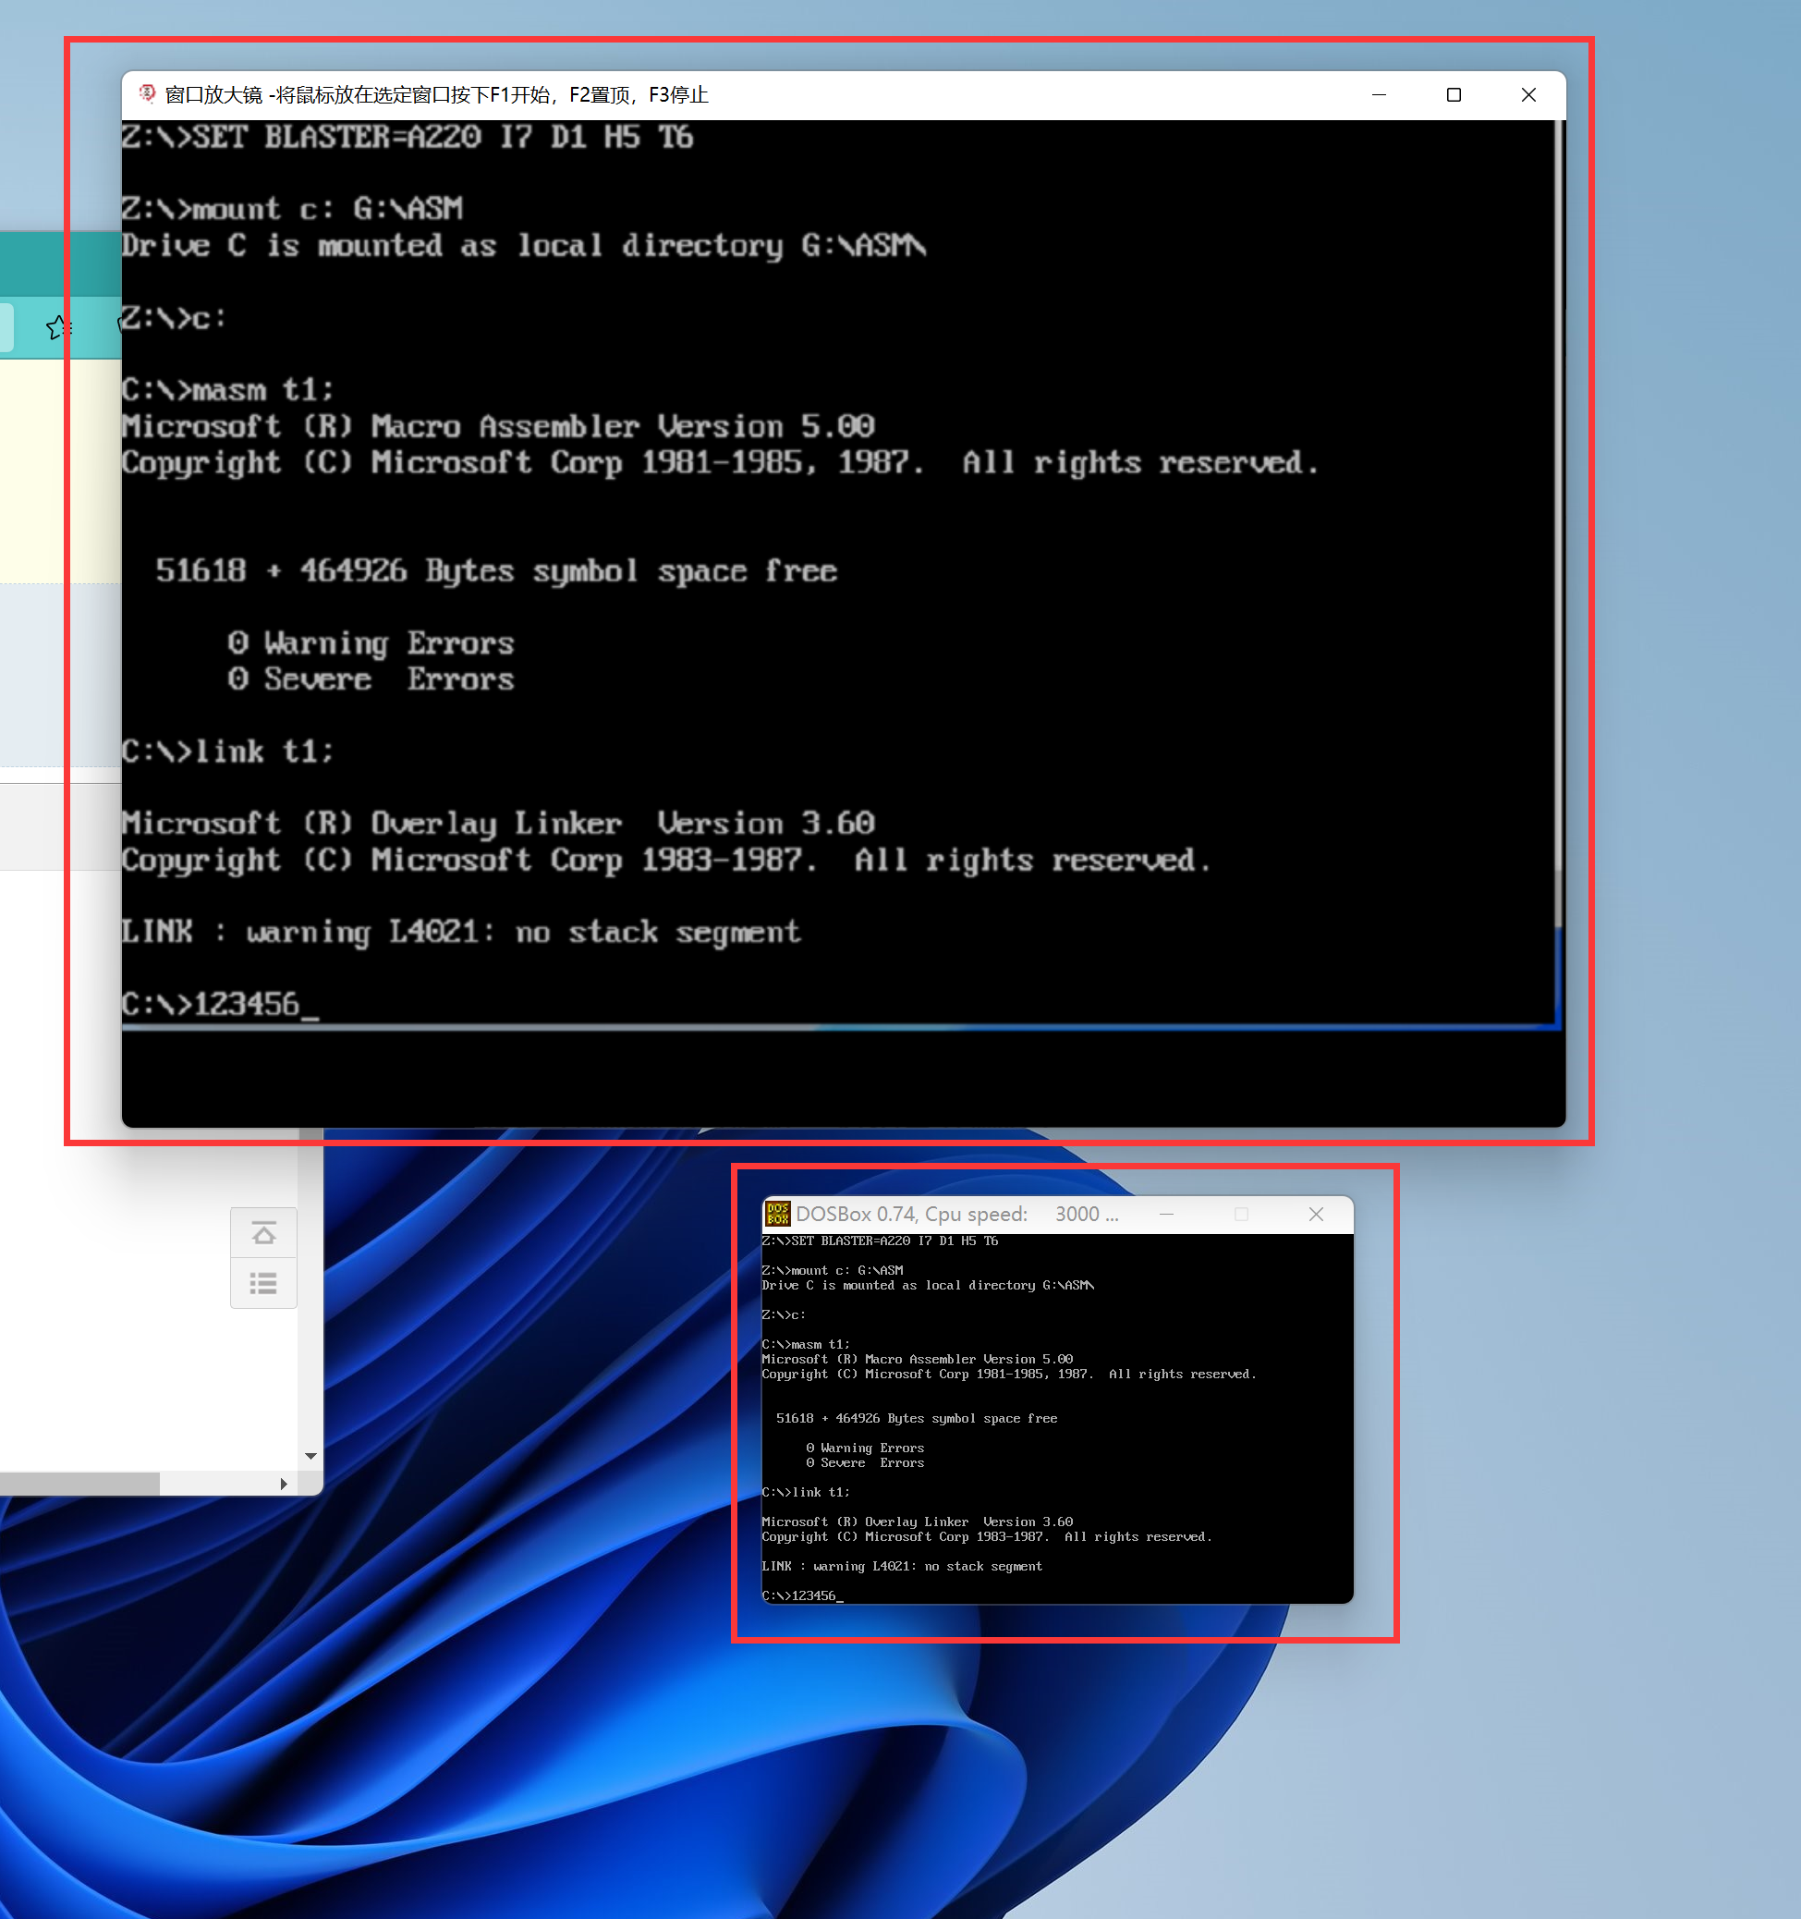Click 'Drive C is mounted' line in magnifier
Image resolution: width=1801 pixels, height=1919 pixels.
524,245
